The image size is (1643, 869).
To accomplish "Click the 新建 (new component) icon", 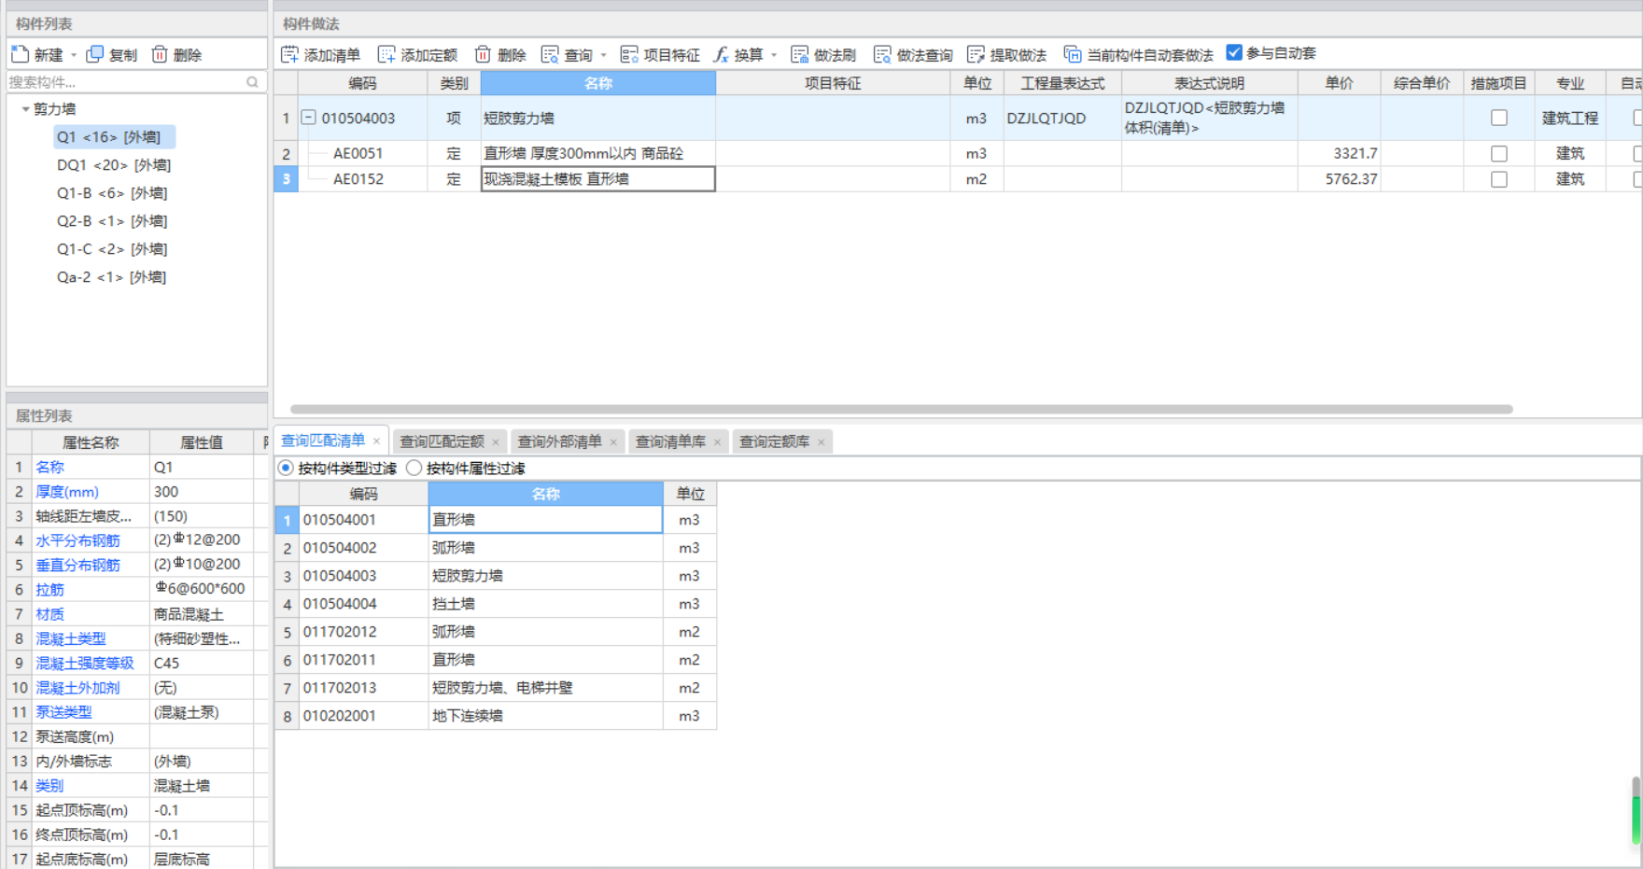I will (x=21, y=54).
